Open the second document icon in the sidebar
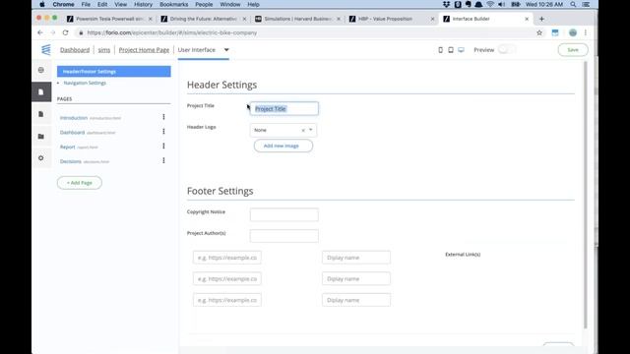 [41, 114]
